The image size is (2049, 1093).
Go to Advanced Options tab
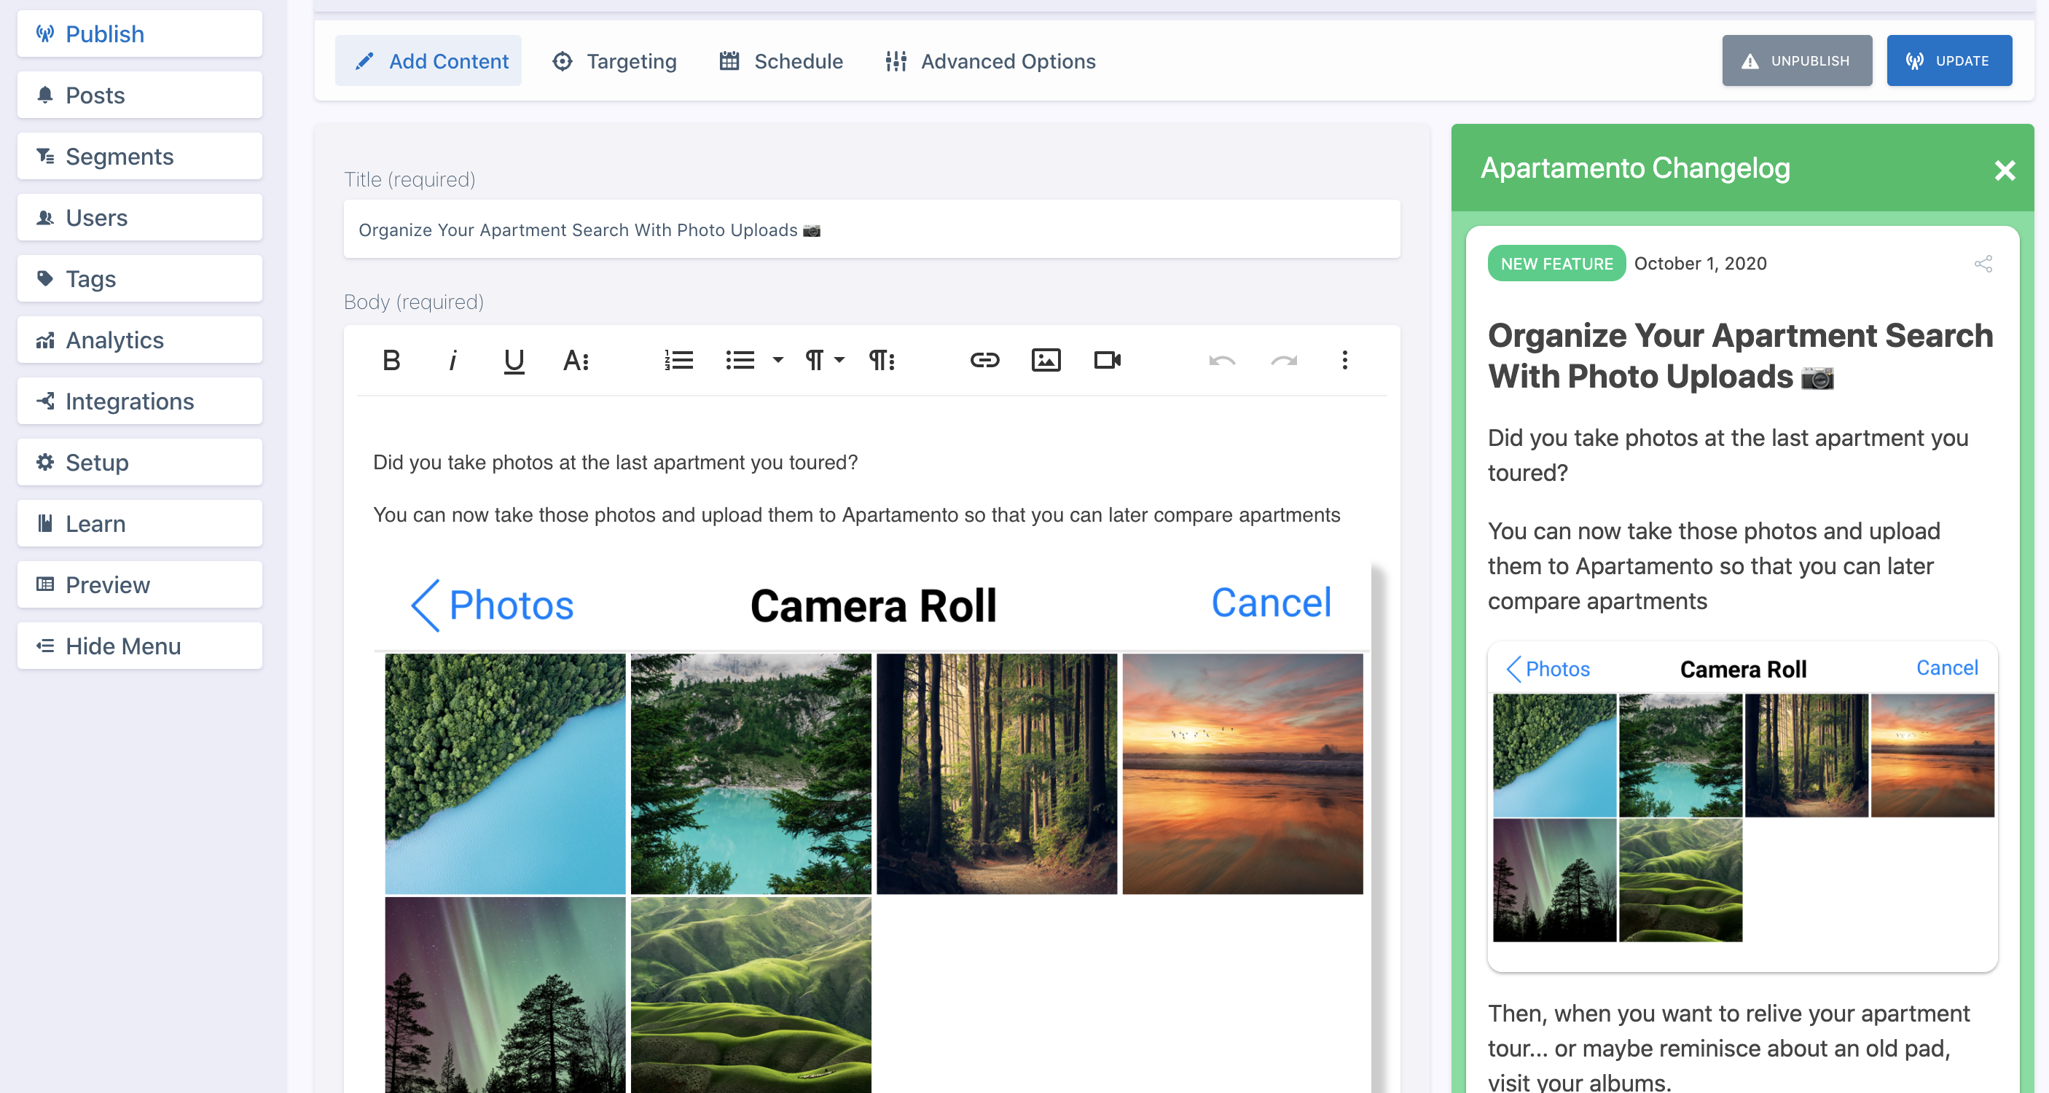pyautogui.click(x=990, y=61)
